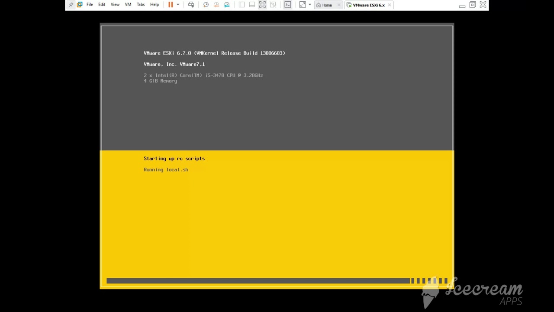Take a snapshot of the virtual machine
This screenshot has height=312, width=554.
pyautogui.click(x=206, y=5)
